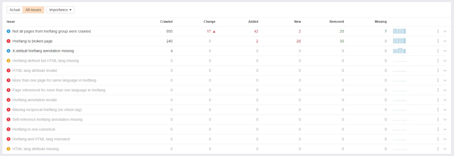This screenshot has width=454, height=156.
Task: Click the red error icon beside Hreflang to broken page
Action: [9, 41]
